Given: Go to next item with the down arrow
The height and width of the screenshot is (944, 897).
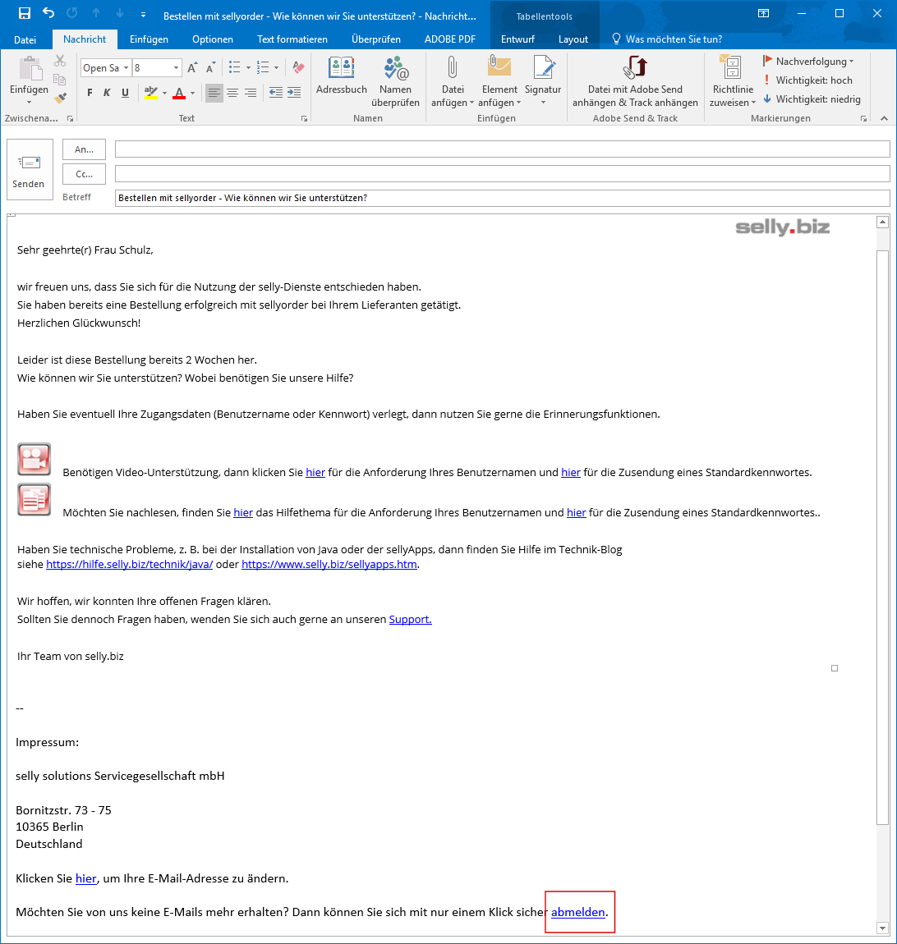Looking at the screenshot, I should (x=119, y=13).
